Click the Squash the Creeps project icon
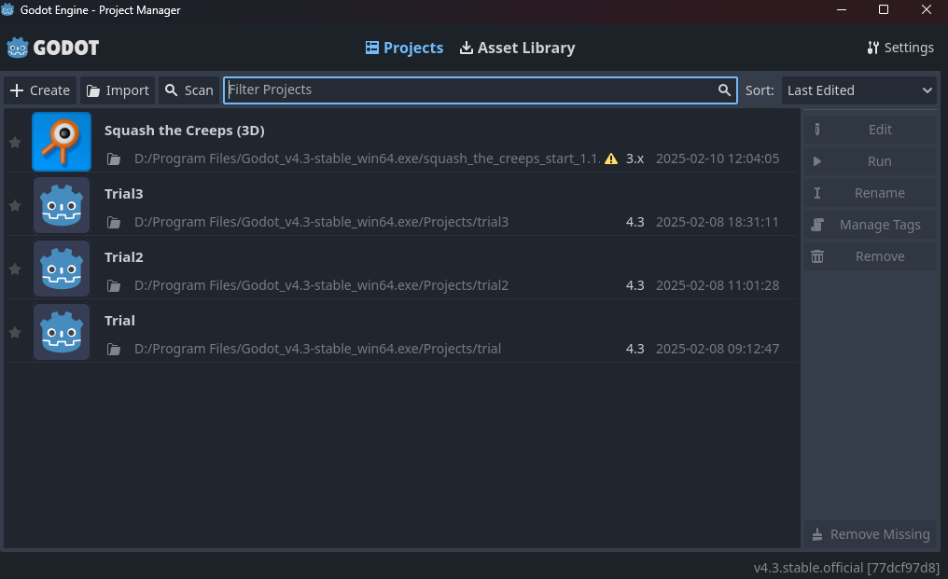The width and height of the screenshot is (948, 579). tap(62, 142)
